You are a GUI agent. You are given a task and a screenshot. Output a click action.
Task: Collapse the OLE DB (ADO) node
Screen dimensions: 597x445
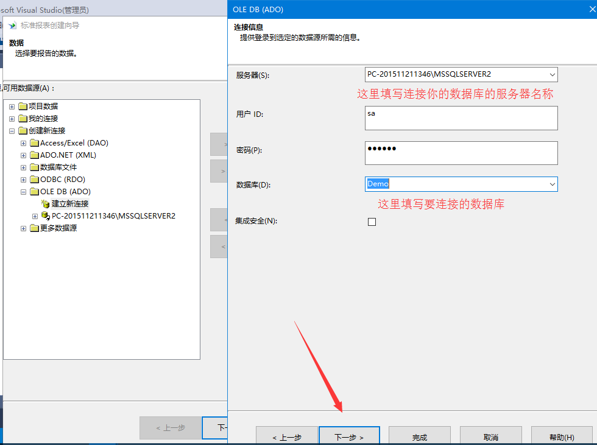click(x=23, y=192)
